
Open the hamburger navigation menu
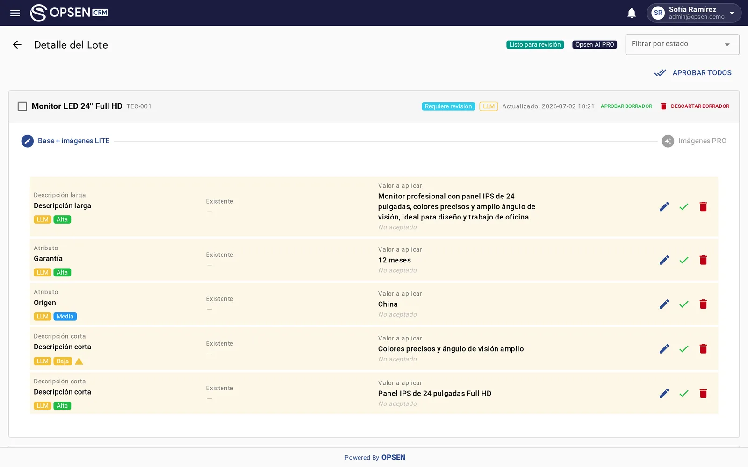point(15,13)
